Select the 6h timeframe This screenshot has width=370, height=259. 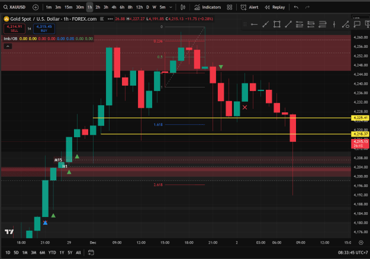pos(122,7)
